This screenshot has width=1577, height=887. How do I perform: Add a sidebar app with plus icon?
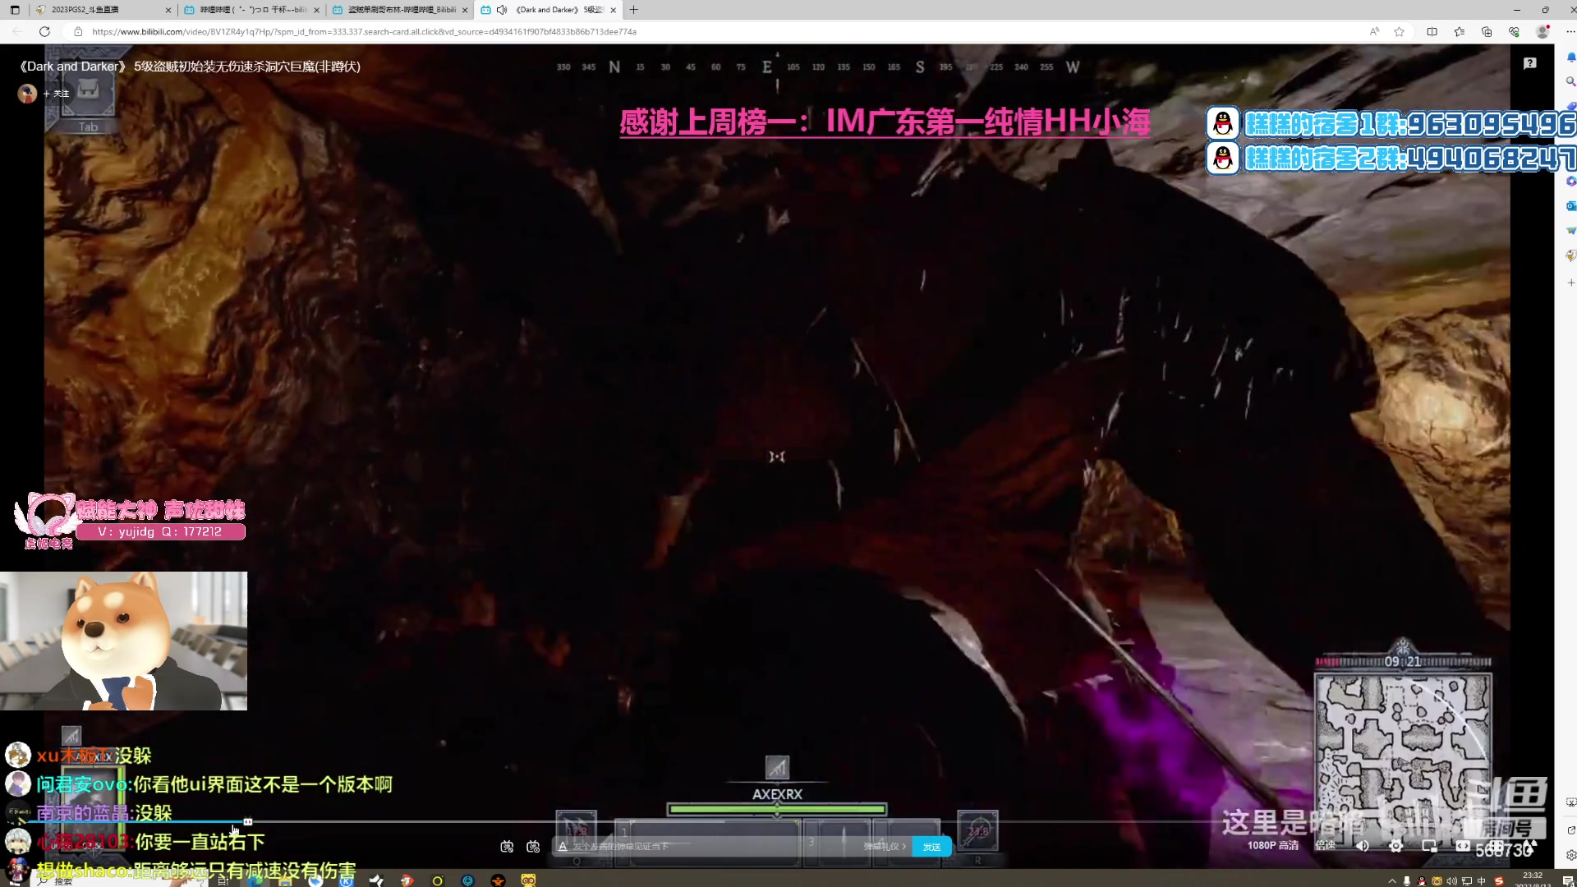(1570, 283)
